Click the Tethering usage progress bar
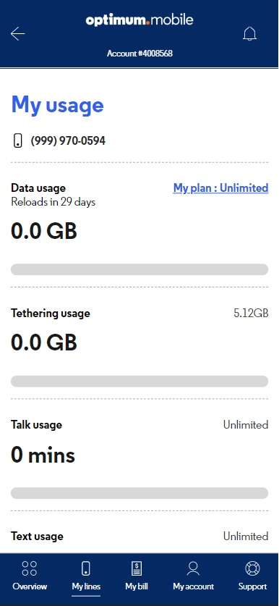279x606 pixels. (139, 381)
